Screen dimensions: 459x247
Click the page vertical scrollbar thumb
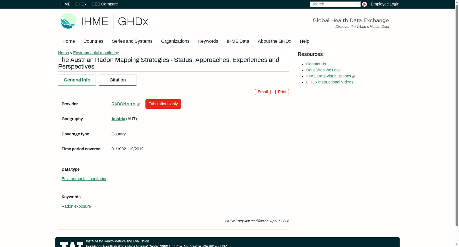pyautogui.click(x=457, y=115)
